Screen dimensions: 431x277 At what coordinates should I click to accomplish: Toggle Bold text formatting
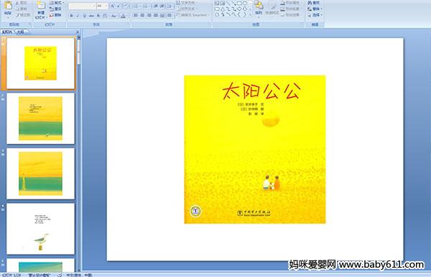click(71, 16)
